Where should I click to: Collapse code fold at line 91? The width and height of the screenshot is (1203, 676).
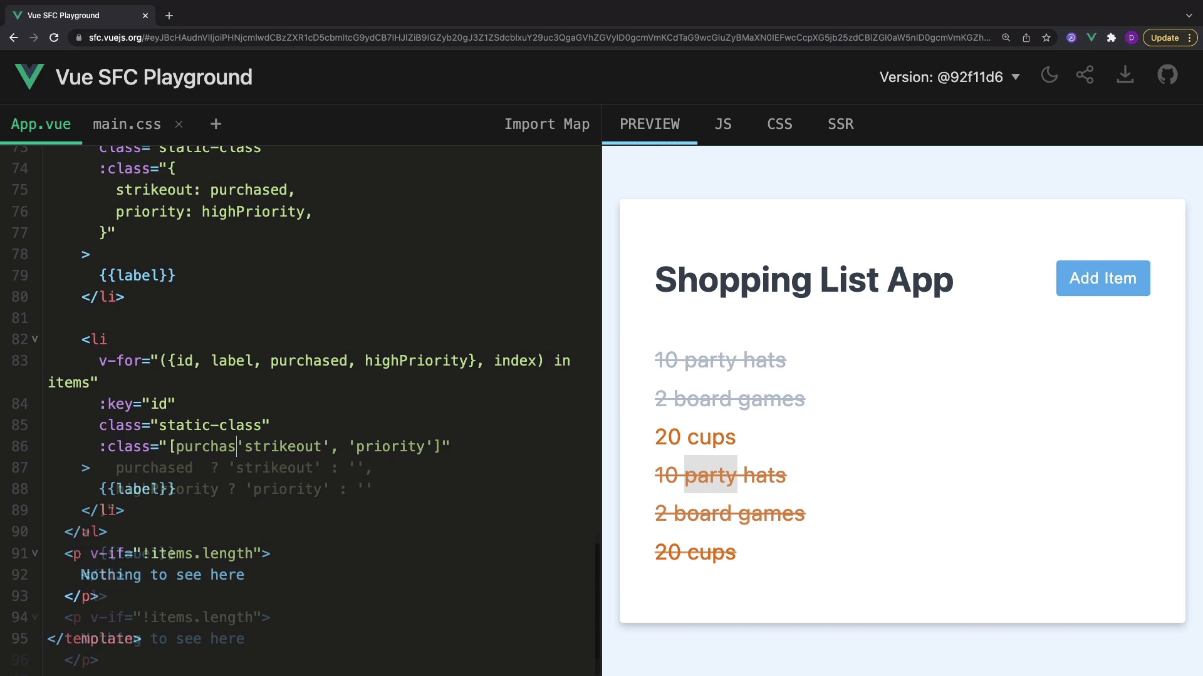click(x=35, y=553)
